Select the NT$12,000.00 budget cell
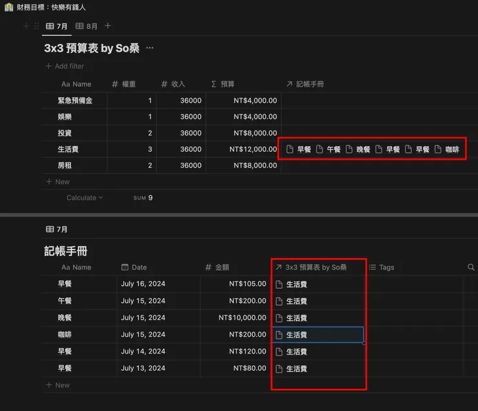Screen dimensions: 478x411 (244, 149)
